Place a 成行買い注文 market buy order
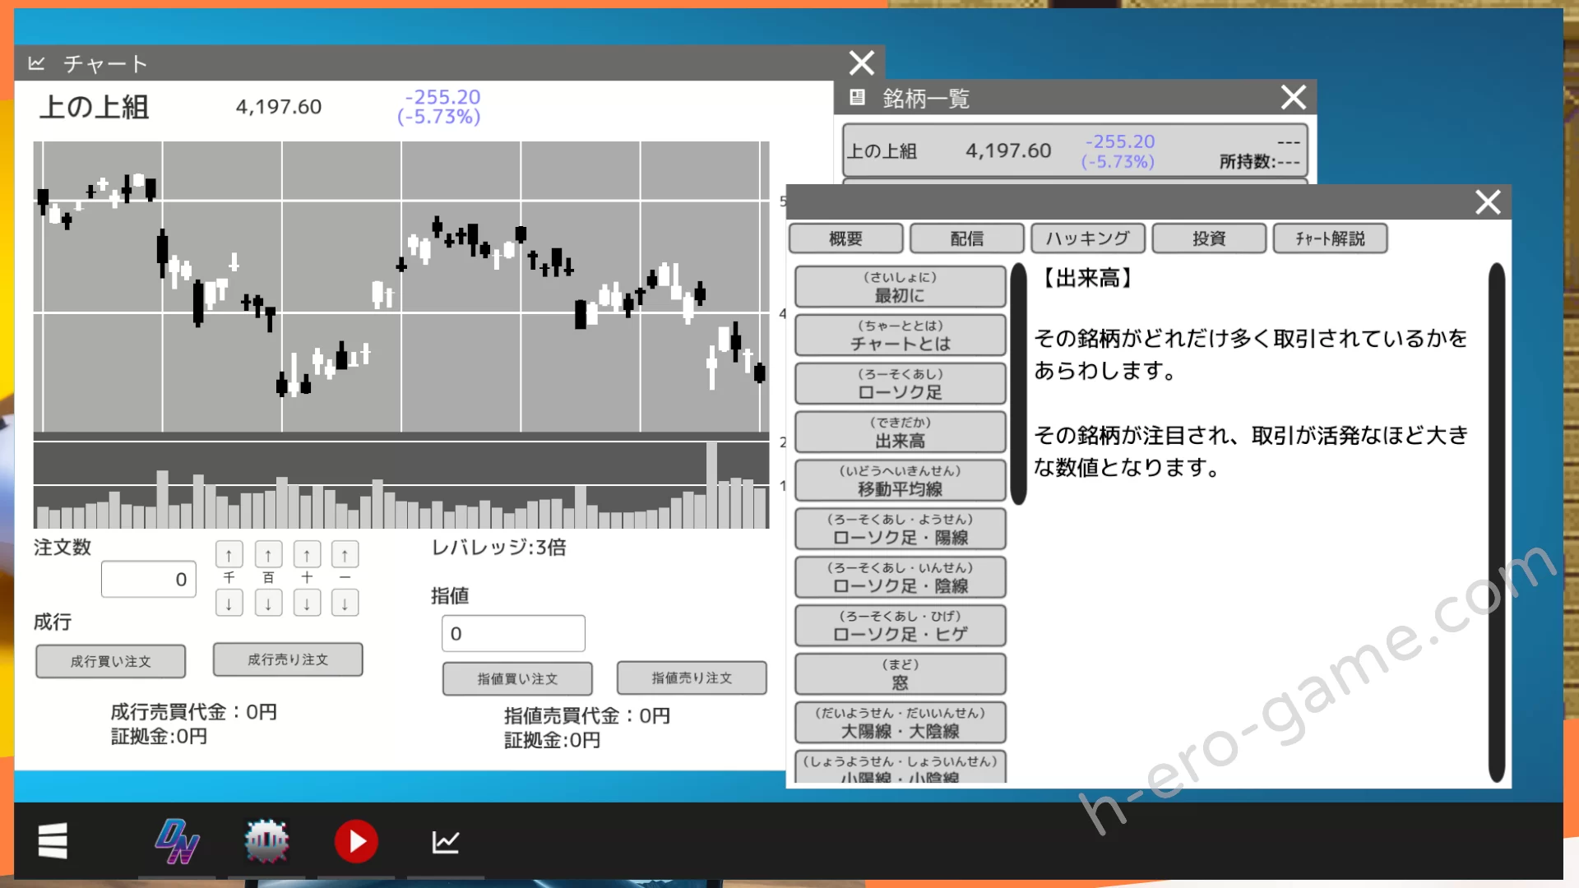The height and width of the screenshot is (888, 1579). tap(110, 661)
